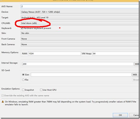140x119 pixels.
Task: Click the Cancel button
Action: tap(134, 115)
